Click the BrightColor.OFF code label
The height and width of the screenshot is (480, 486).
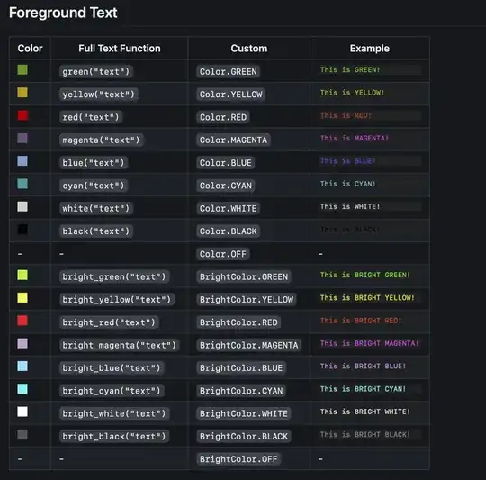[x=238, y=459]
